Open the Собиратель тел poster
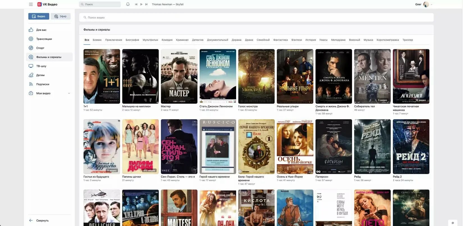 click(x=372, y=76)
